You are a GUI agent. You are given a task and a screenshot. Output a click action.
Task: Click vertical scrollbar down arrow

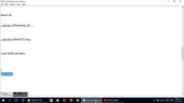(183, 94)
